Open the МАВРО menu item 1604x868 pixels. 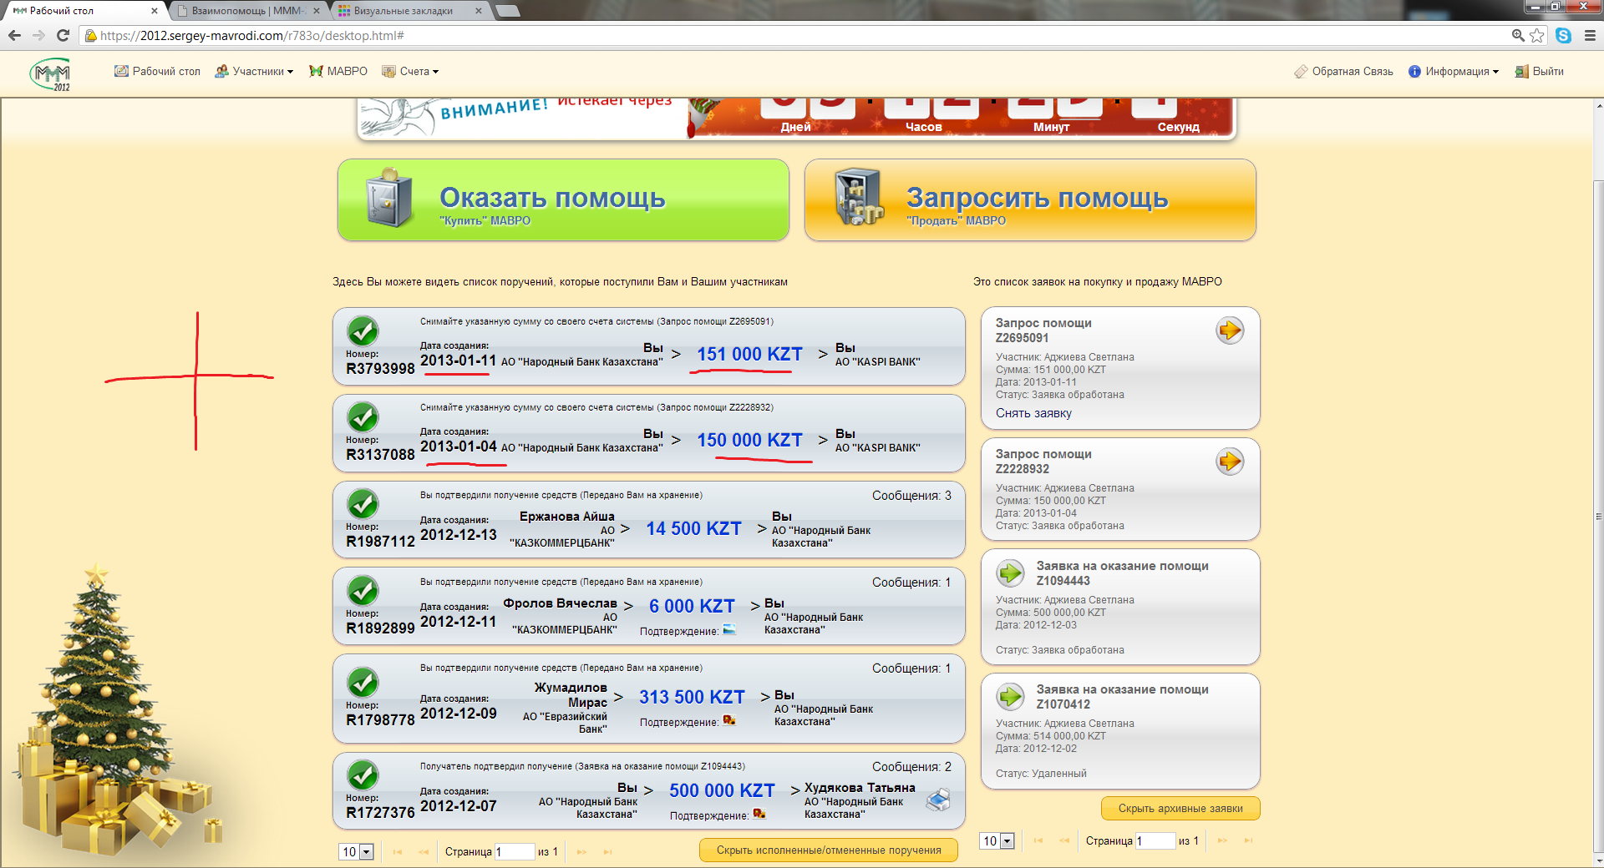(338, 72)
